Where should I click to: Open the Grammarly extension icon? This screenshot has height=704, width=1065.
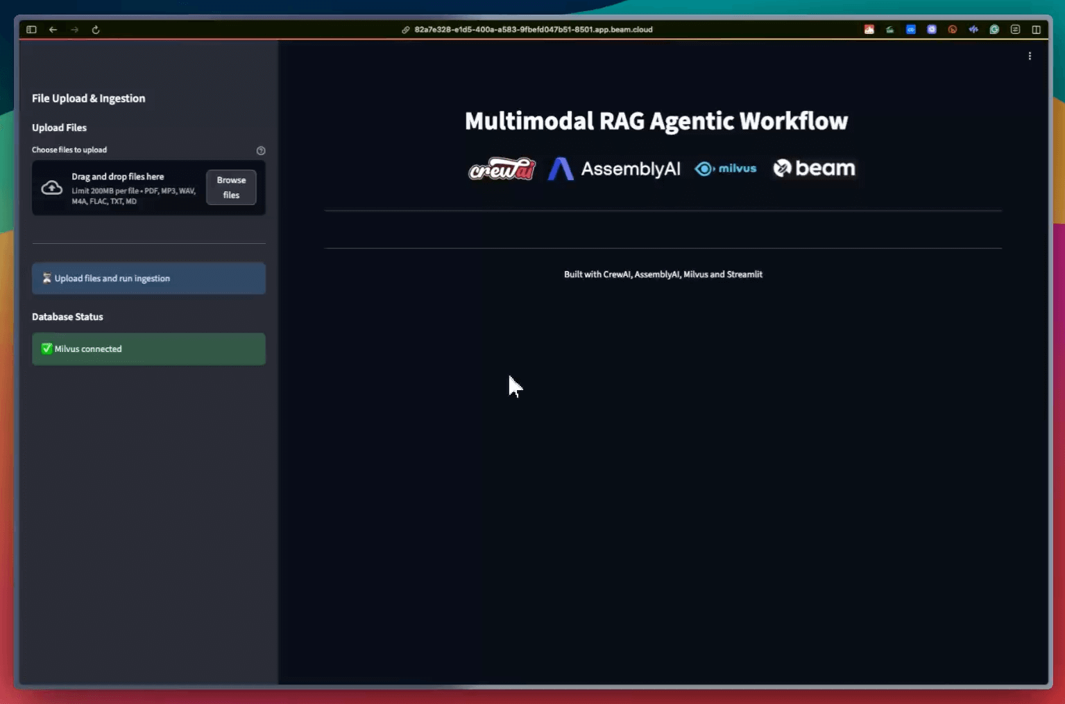(994, 29)
